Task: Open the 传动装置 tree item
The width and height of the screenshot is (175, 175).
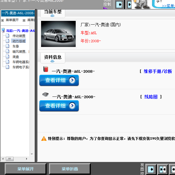Action: (x=19, y=36)
